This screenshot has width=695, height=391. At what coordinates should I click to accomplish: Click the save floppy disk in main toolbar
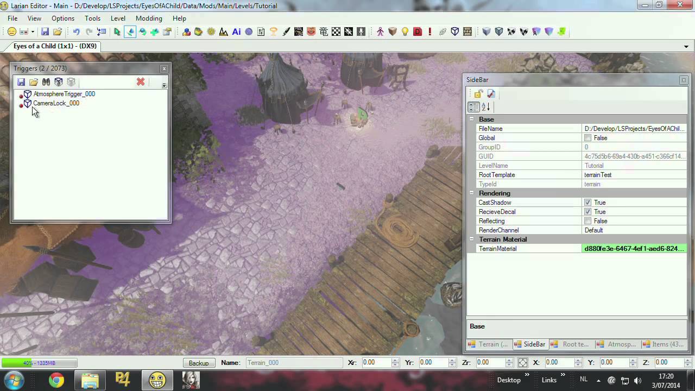45,32
